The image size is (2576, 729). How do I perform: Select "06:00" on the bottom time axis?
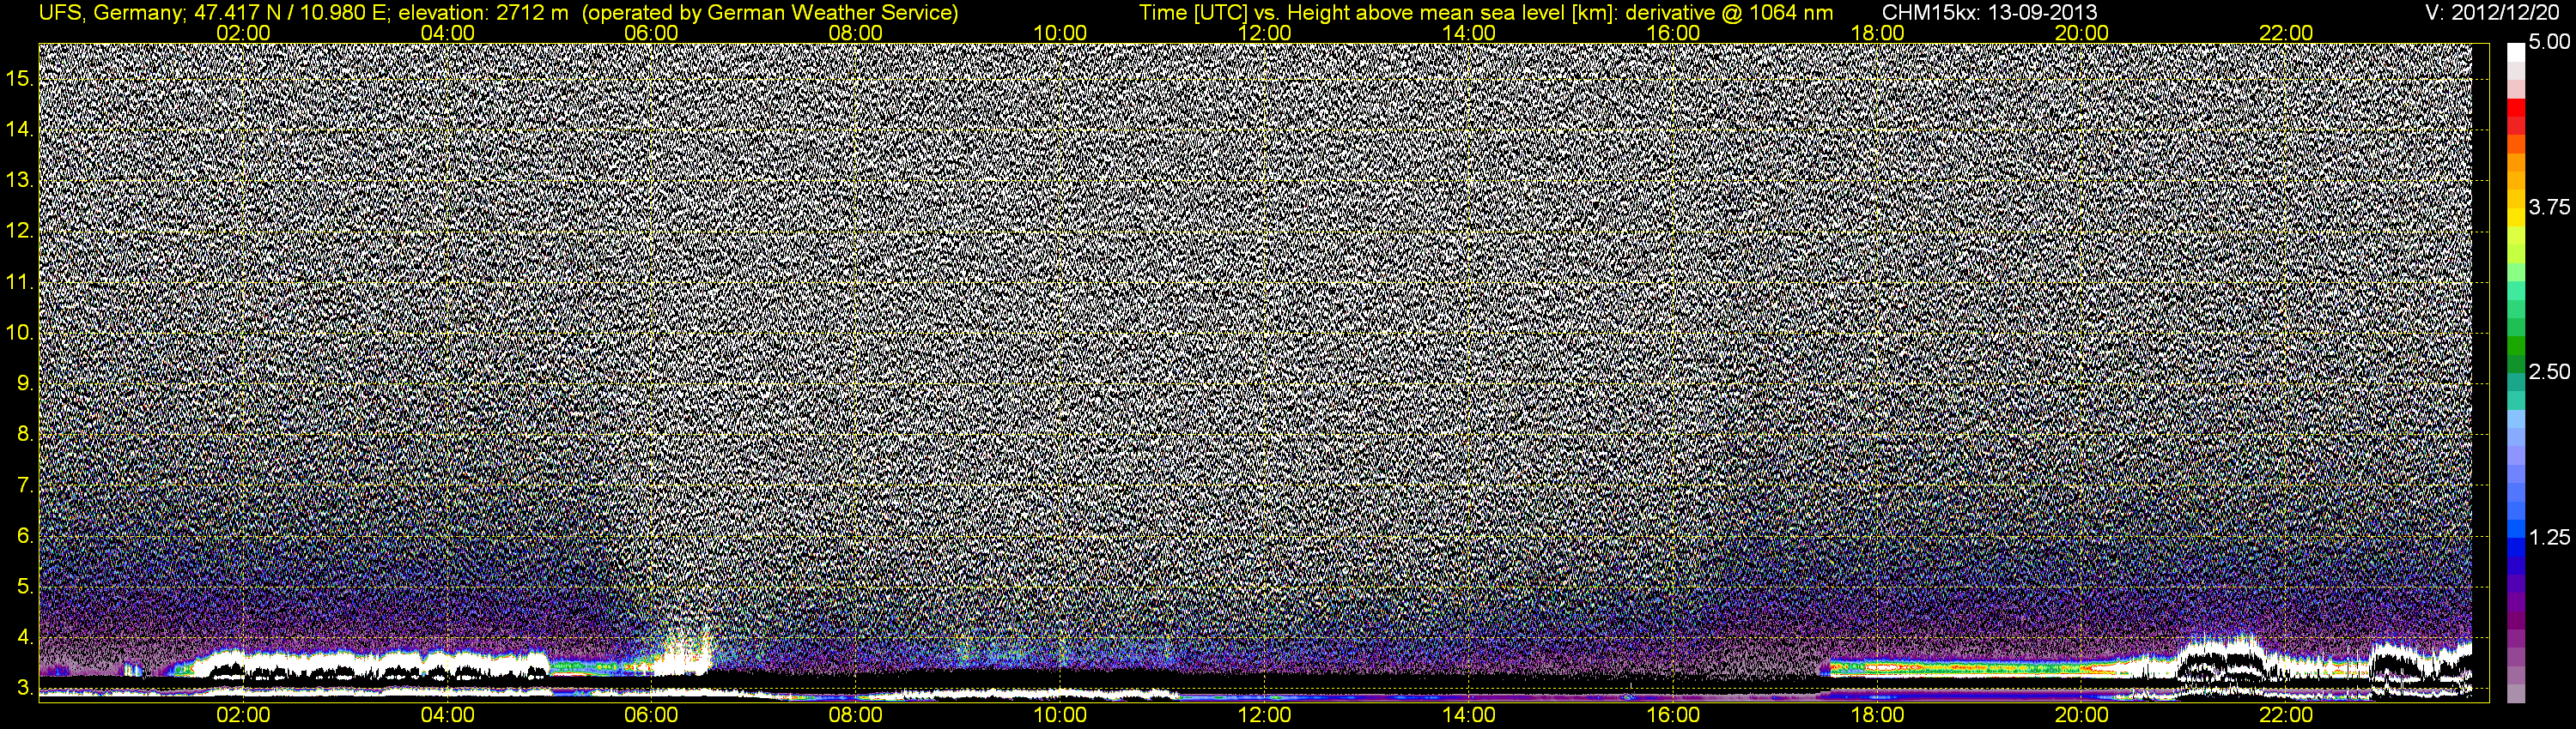coord(651,715)
